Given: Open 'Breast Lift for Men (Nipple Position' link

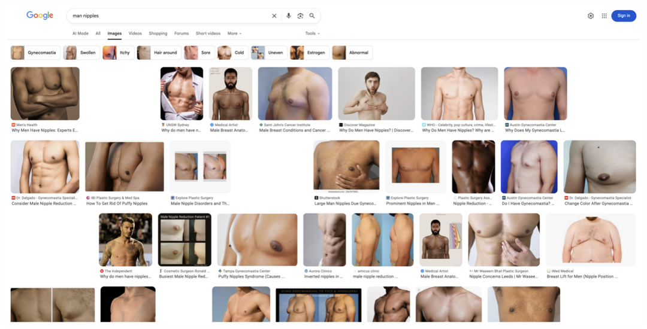Looking at the screenshot, I should [x=582, y=277].
